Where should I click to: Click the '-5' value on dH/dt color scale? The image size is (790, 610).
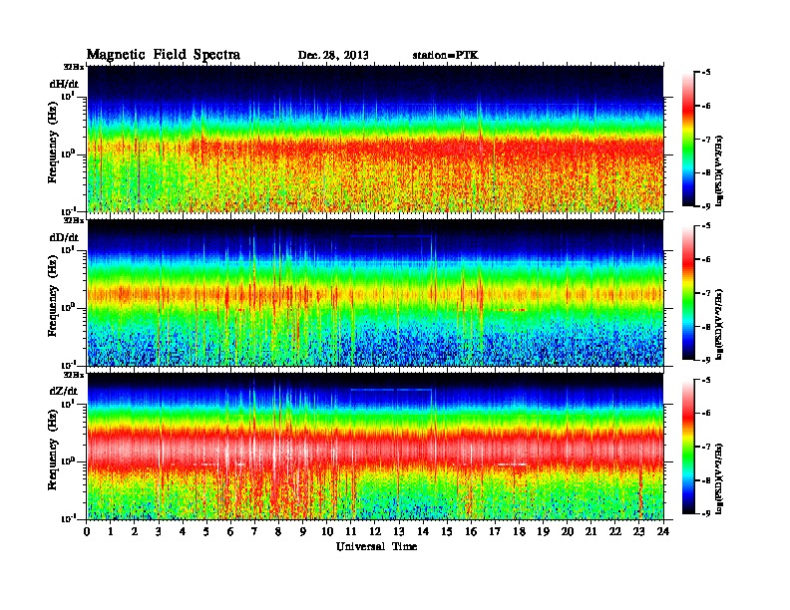pyautogui.click(x=706, y=73)
